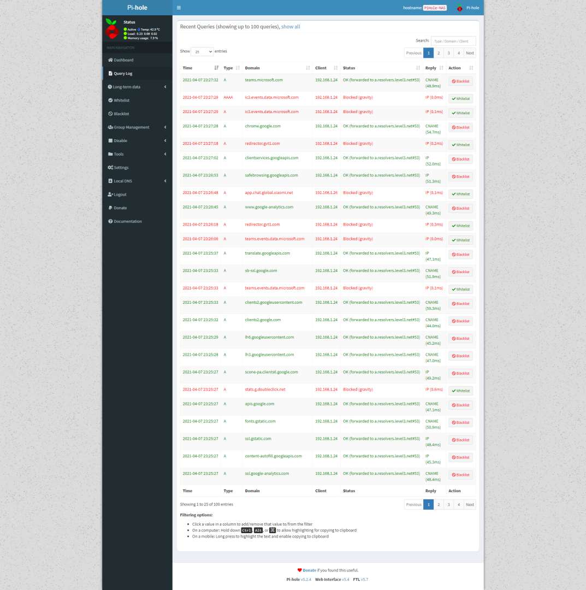The width and height of the screenshot is (586, 590).
Task: Sort by the Reply column header
Action: pos(434,68)
